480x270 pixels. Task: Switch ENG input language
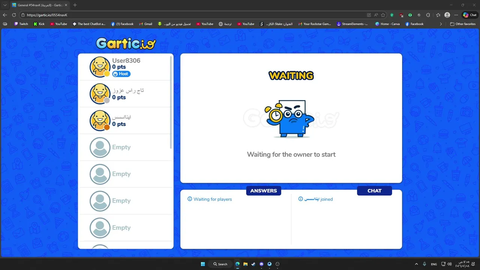434,264
